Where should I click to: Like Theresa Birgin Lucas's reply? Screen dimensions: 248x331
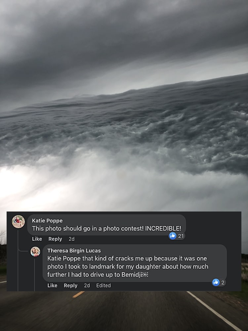point(52,285)
